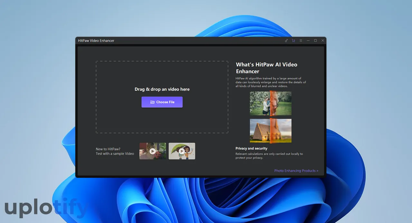Click the Choose File button

[162, 102]
